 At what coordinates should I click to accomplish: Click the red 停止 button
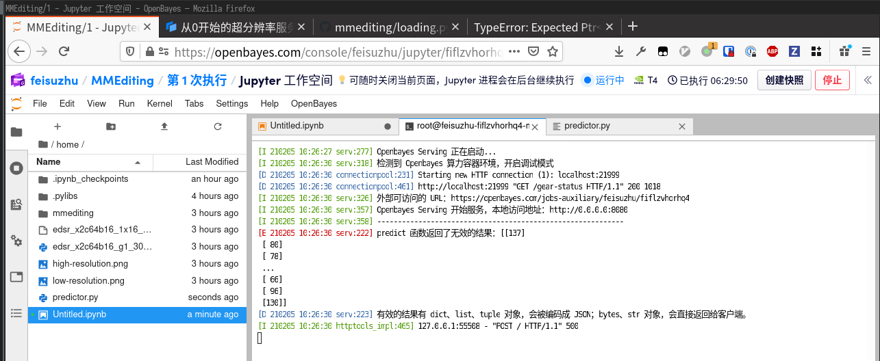tap(832, 80)
